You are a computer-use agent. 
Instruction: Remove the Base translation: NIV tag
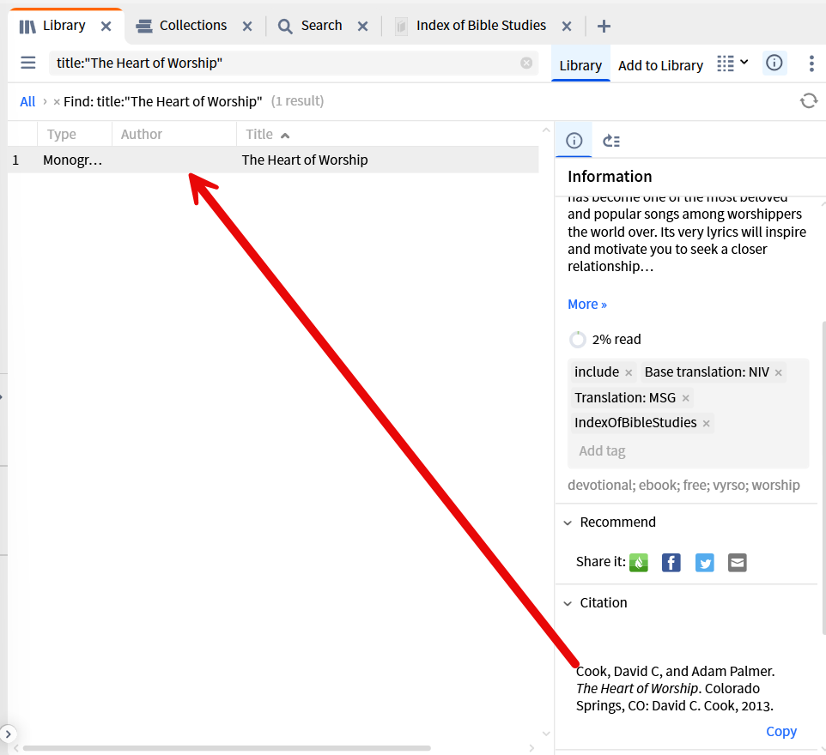coord(779,372)
